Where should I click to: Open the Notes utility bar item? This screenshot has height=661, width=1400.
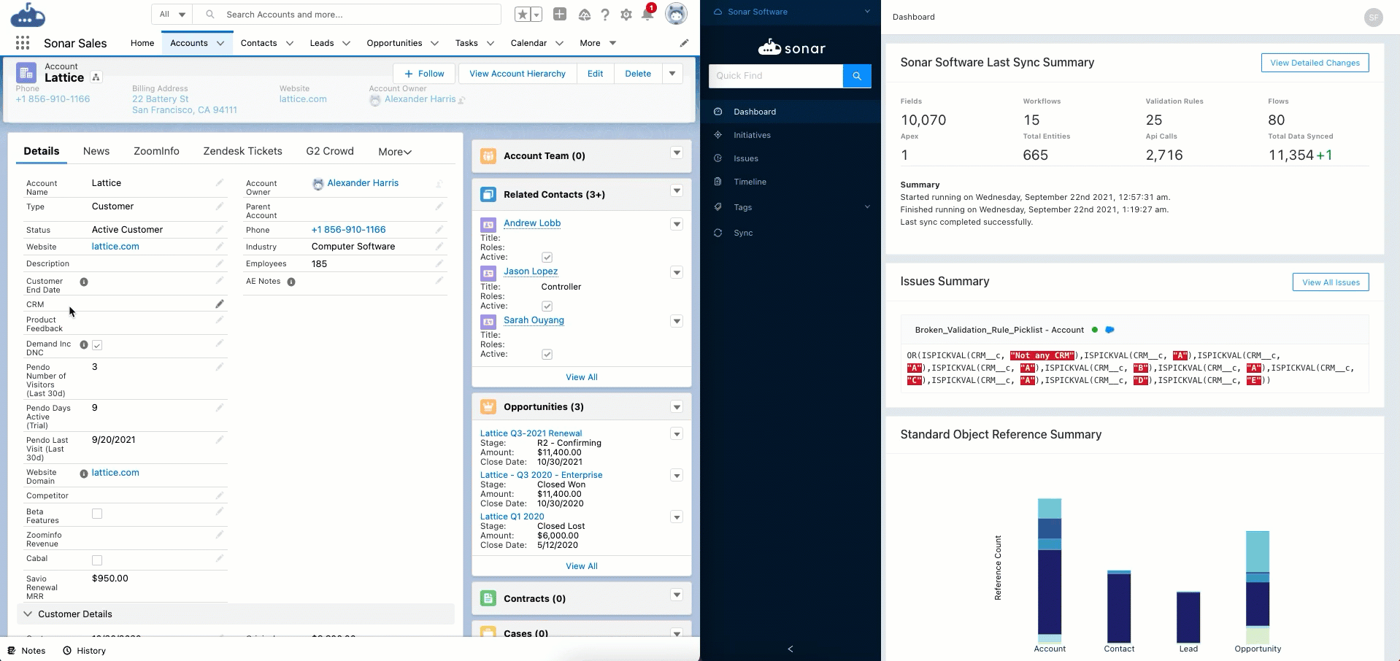[26, 651]
